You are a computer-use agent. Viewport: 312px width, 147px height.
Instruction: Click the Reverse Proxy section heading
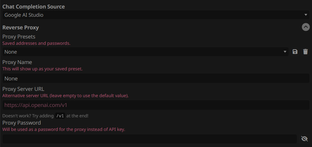click(x=21, y=27)
